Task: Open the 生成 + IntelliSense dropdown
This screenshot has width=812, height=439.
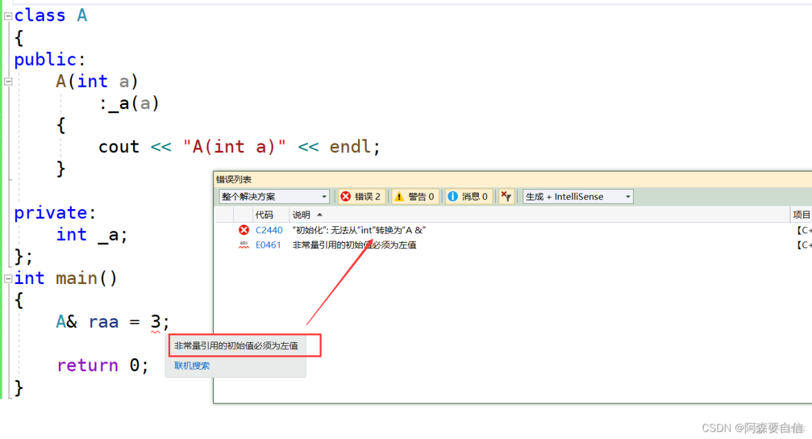Action: coord(578,197)
